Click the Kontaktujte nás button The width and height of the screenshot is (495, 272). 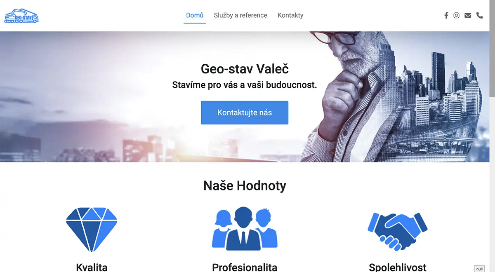pyautogui.click(x=245, y=113)
